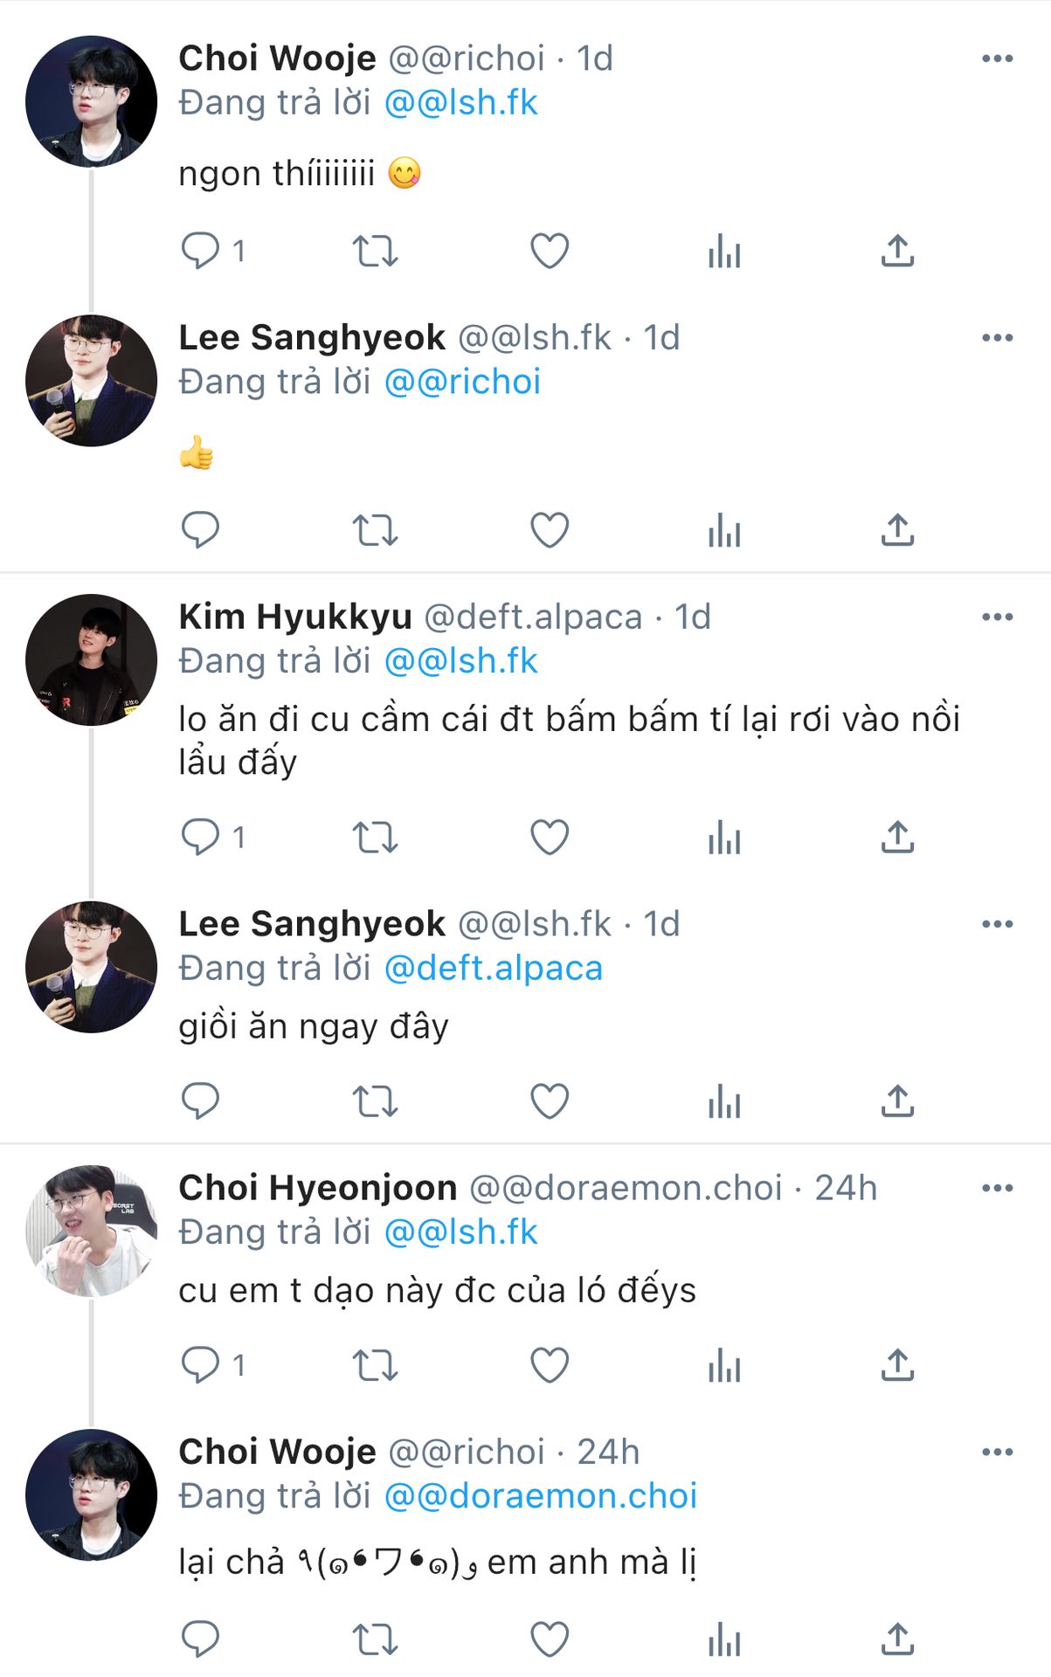Image resolution: width=1051 pixels, height=1677 pixels.
Task: Reply to Kim Hyukkyu's hot pot tweet
Action: pos(200,838)
